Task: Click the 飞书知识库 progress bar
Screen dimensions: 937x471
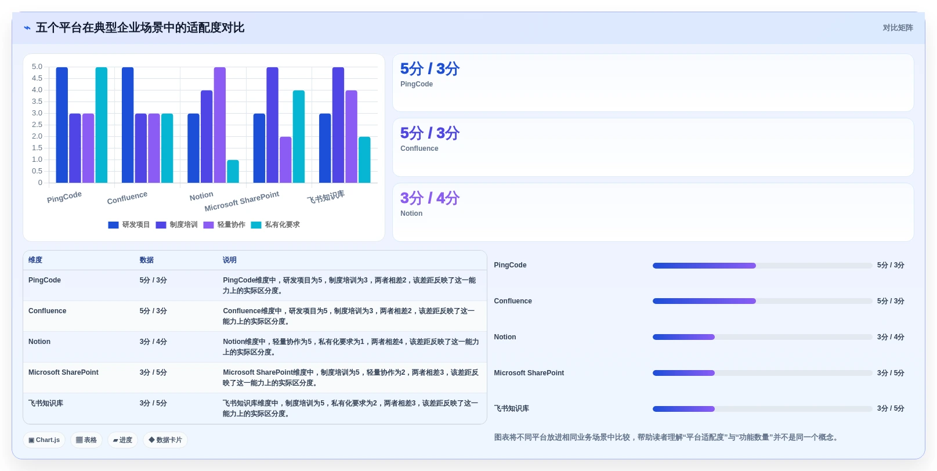Action: (x=762, y=409)
